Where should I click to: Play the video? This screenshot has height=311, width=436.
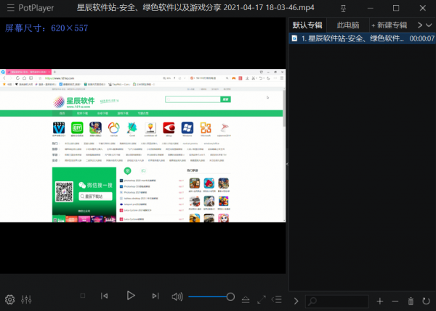pos(130,296)
